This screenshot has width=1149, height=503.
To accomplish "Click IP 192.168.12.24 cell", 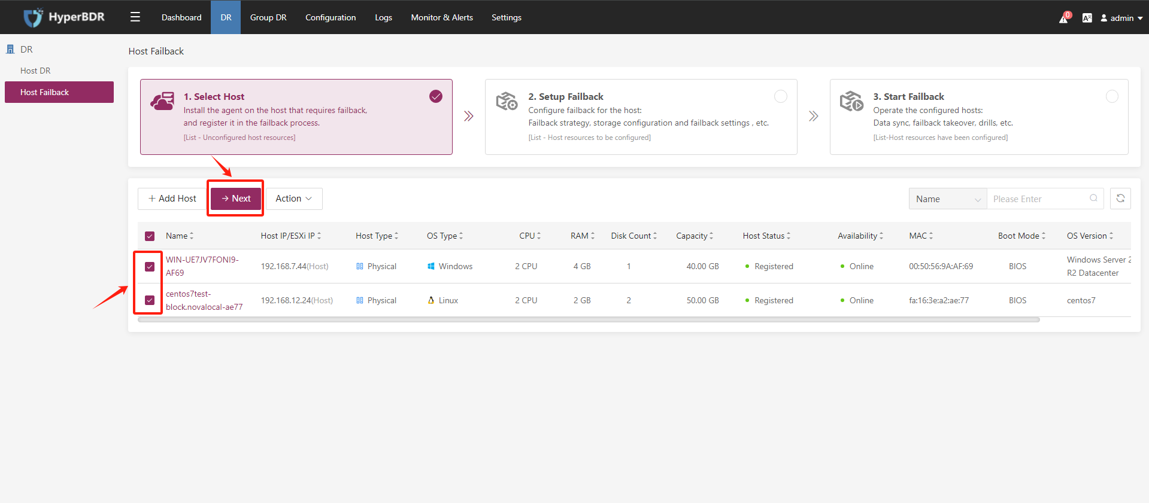I will tap(297, 300).
